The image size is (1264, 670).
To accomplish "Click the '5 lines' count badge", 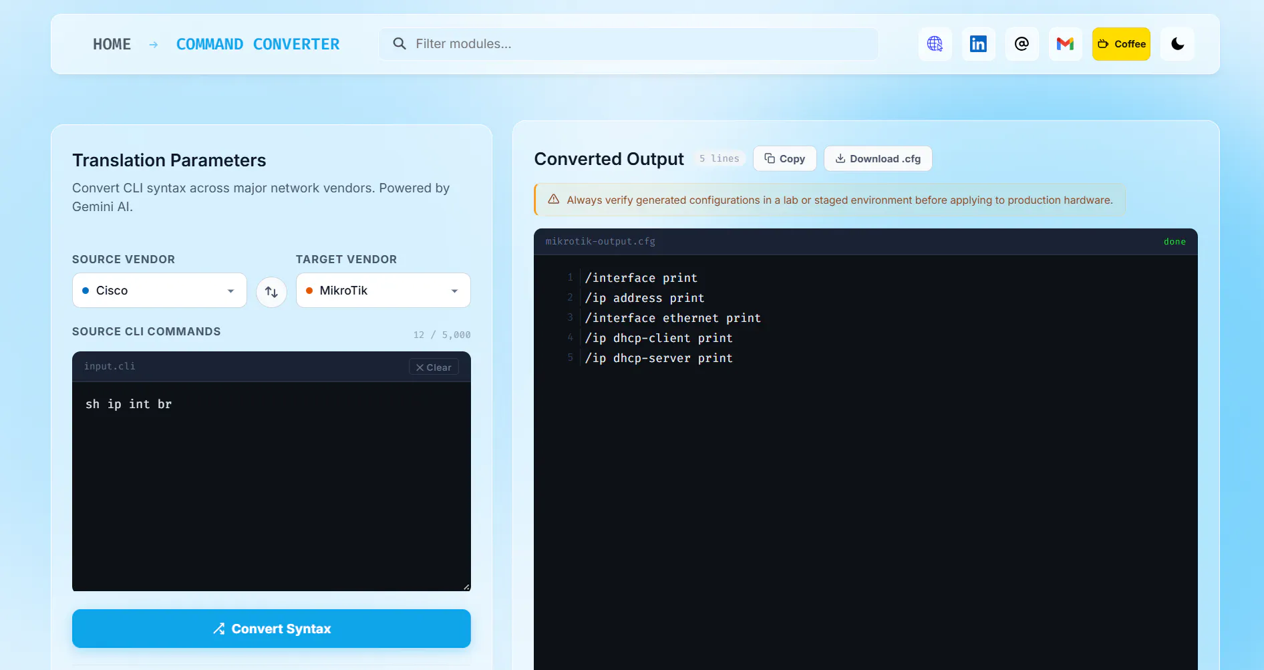I will 720,158.
